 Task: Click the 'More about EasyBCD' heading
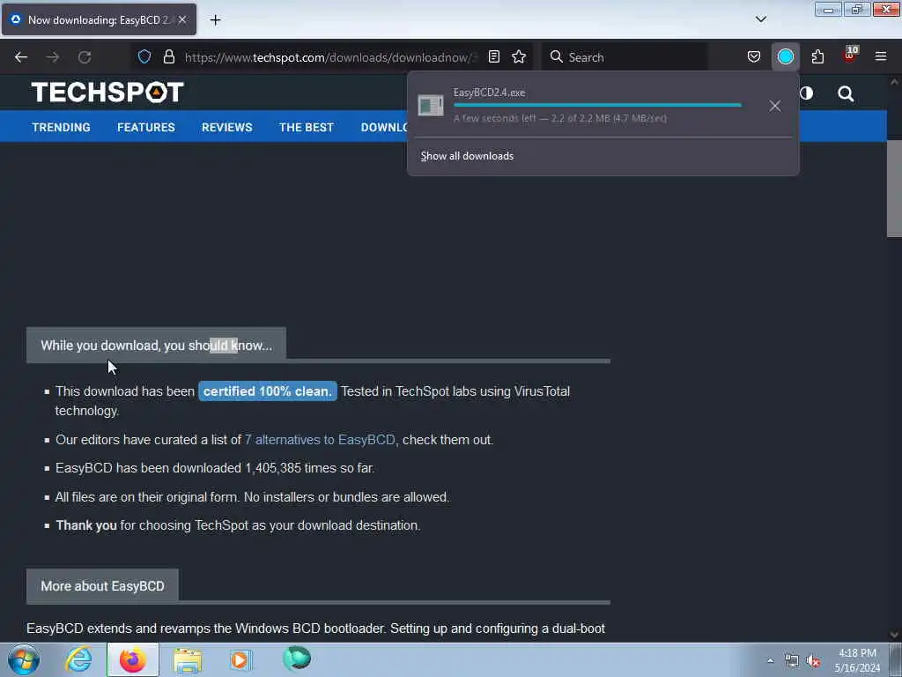pyautogui.click(x=102, y=586)
